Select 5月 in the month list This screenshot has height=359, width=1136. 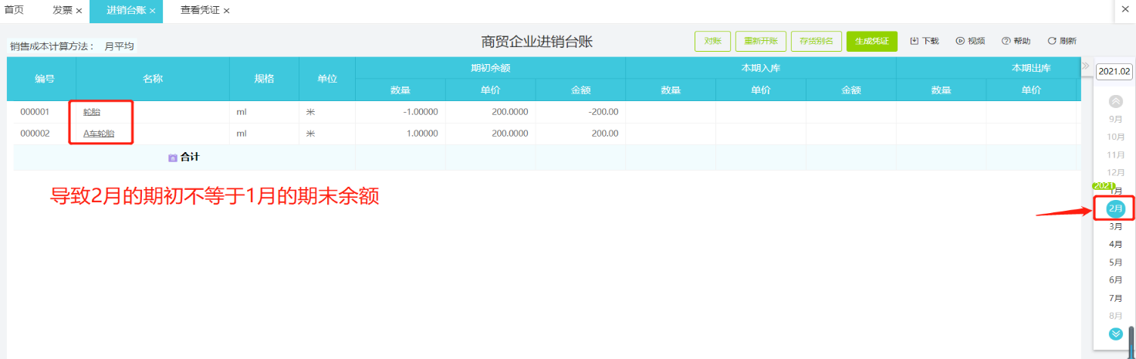coord(1115,262)
